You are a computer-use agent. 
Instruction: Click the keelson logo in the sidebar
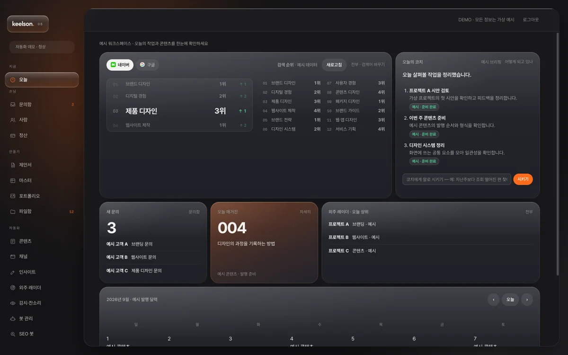27,24
